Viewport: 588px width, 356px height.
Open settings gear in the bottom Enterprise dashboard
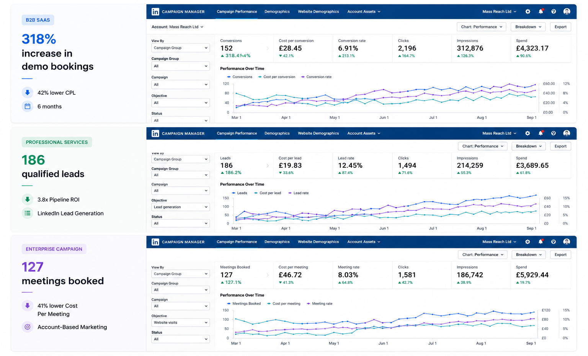coord(528,242)
